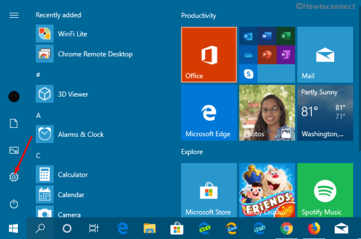Open Excel in Office folder tile
The height and width of the screenshot is (239, 361).
click(x=286, y=36)
